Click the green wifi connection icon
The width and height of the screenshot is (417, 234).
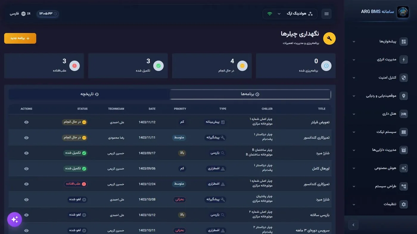pyautogui.click(x=270, y=14)
